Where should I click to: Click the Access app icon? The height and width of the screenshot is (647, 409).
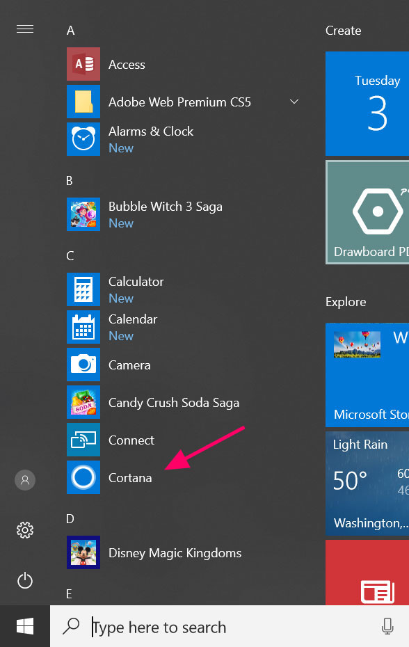[83, 64]
